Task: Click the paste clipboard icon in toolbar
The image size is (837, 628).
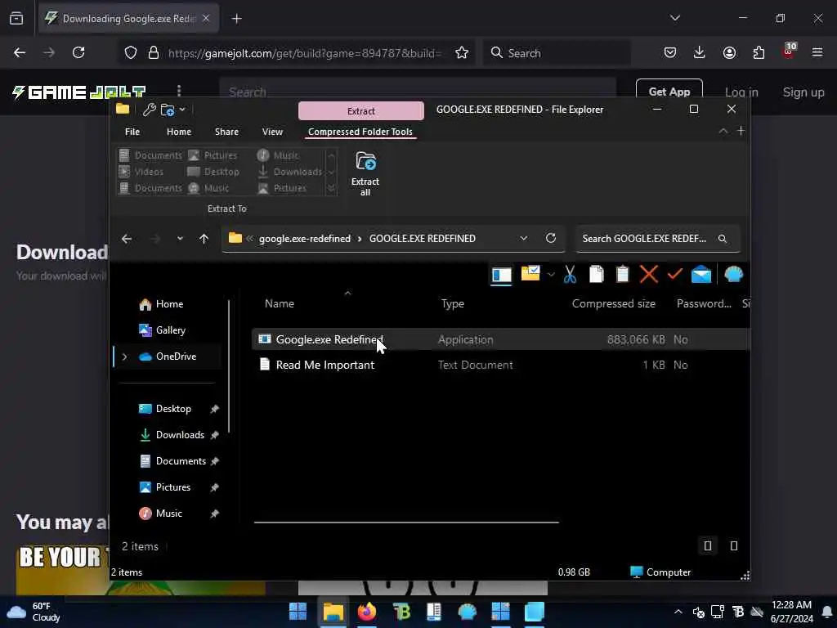Action: click(x=622, y=275)
